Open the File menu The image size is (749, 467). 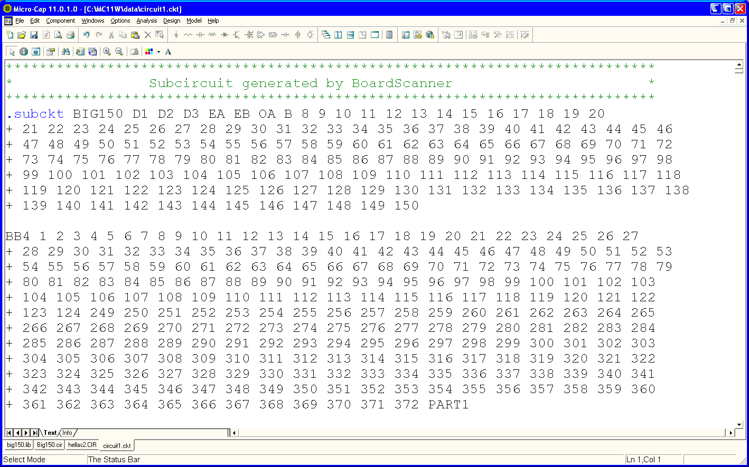[20, 21]
